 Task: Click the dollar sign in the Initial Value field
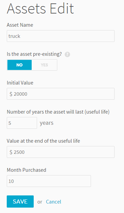[x=11, y=94]
